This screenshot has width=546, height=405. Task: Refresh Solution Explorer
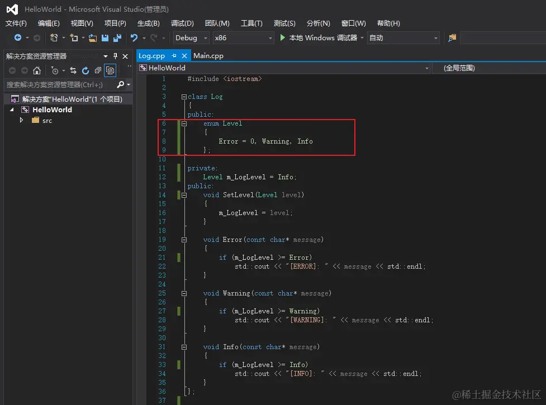click(86, 70)
